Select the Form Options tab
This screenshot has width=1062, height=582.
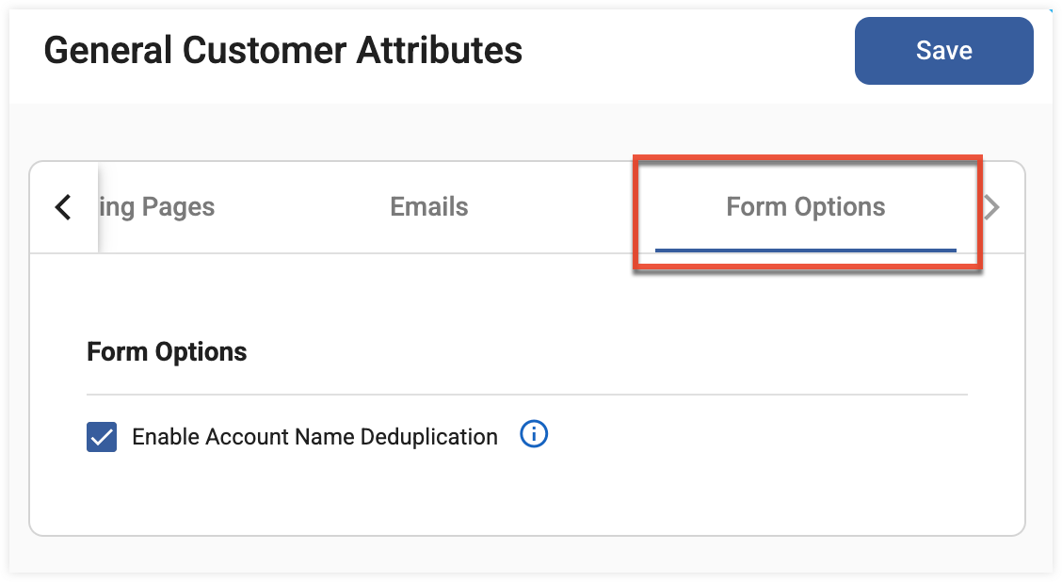click(x=805, y=207)
